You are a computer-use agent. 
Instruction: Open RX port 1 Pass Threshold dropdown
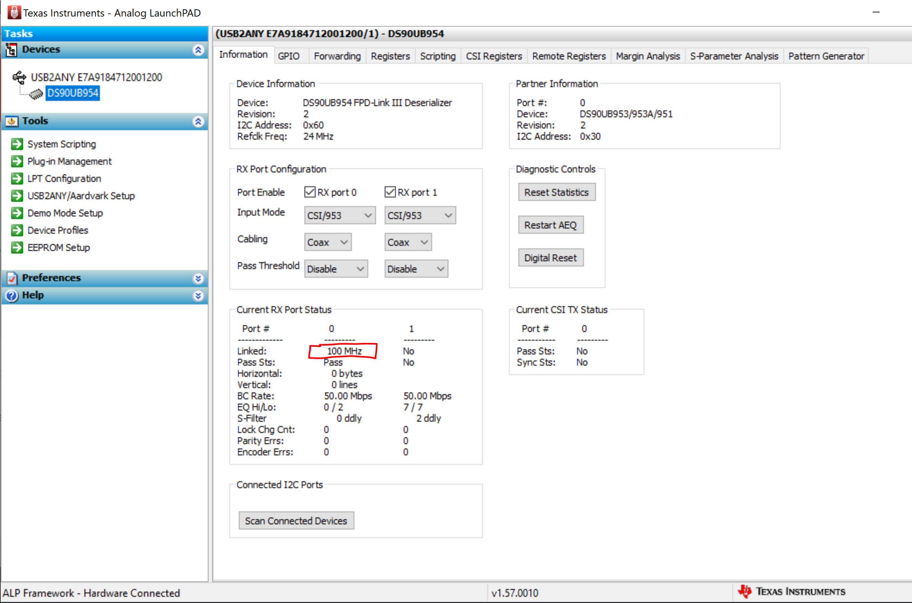pos(416,269)
